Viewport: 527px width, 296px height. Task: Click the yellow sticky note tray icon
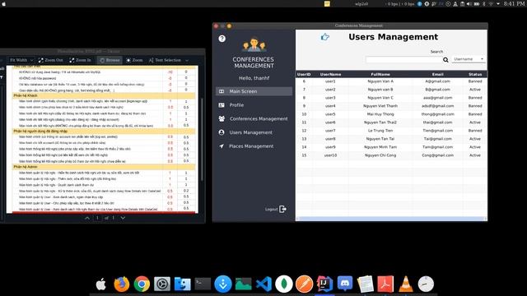tap(327, 3)
